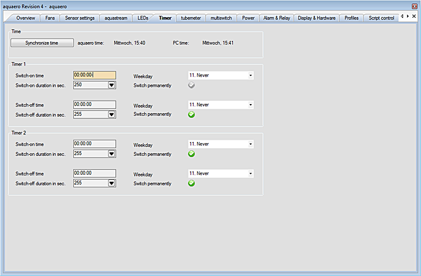Toggle Timer 1 switch-off Switch permanently checkmark
The height and width of the screenshot is (276, 421).
(x=191, y=114)
